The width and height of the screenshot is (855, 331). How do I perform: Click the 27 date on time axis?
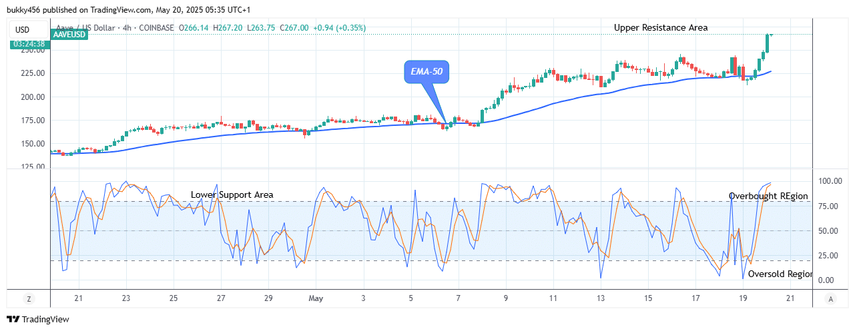[221, 298]
